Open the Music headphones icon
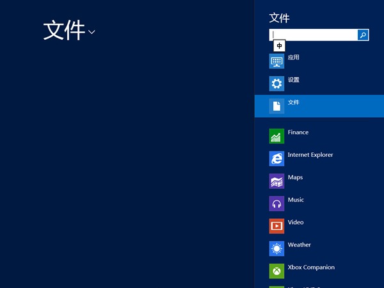 coord(276,204)
